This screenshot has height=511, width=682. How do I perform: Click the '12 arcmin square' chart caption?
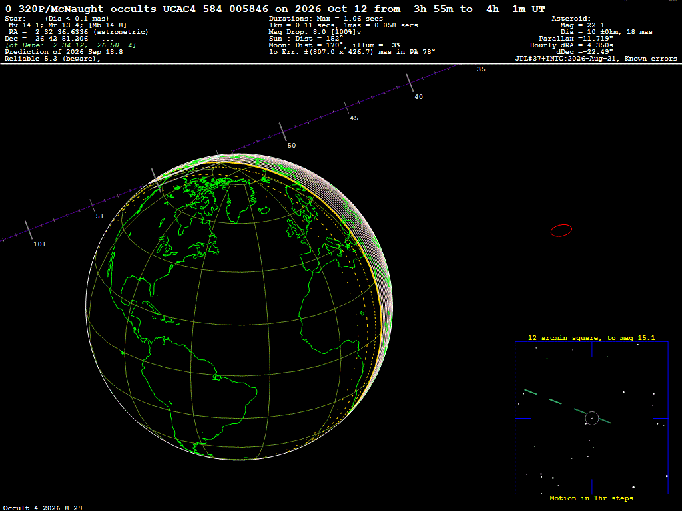pyautogui.click(x=591, y=337)
